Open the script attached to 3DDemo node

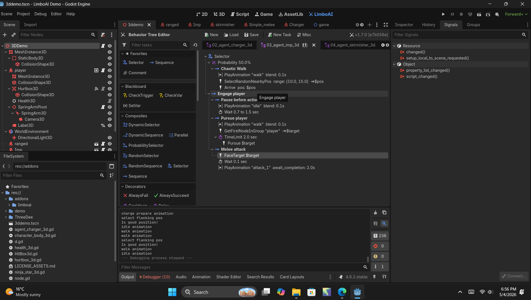[103, 46]
